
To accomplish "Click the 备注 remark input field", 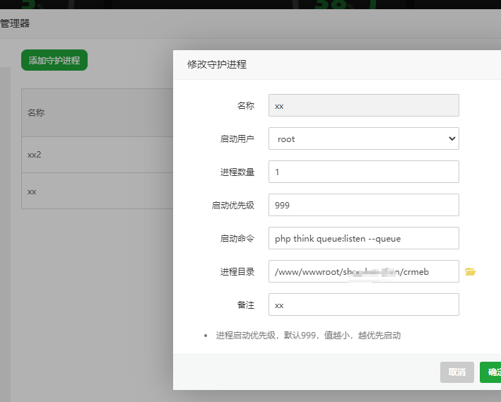I will [x=363, y=305].
